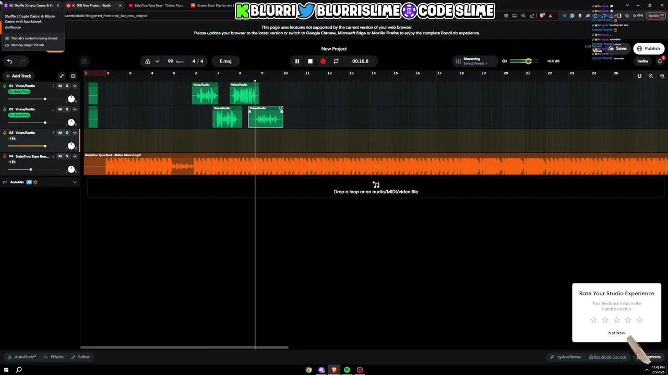Click the 99 bpm tempo field
Viewport: 668px width, 375px height.
175,61
